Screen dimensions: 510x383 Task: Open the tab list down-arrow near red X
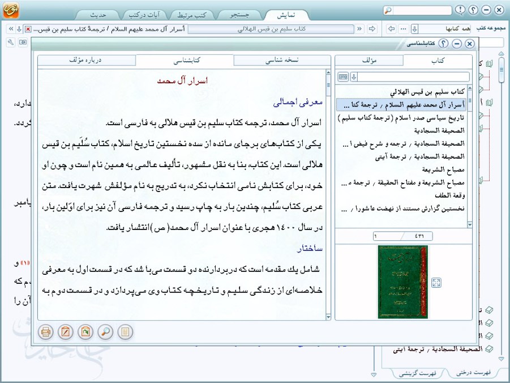[x=19, y=29]
